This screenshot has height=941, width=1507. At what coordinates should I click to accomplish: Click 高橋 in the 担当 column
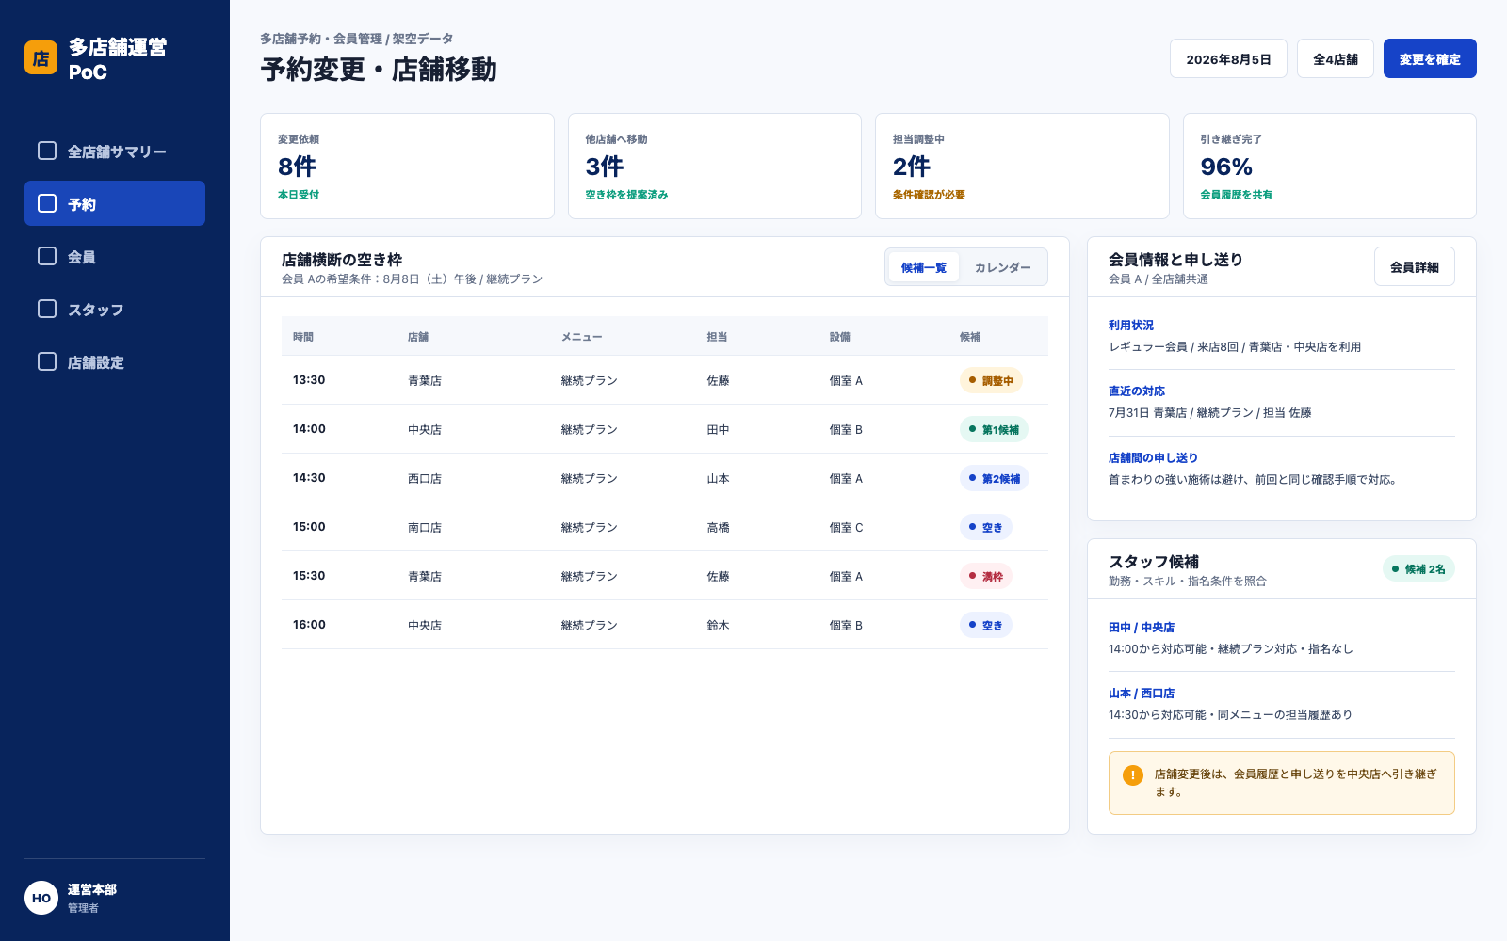pos(719,527)
